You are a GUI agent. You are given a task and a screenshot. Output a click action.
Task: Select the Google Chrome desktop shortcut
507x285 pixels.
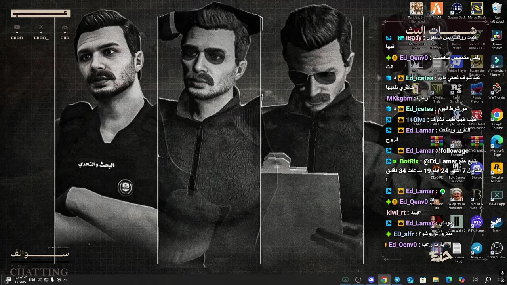497,119
